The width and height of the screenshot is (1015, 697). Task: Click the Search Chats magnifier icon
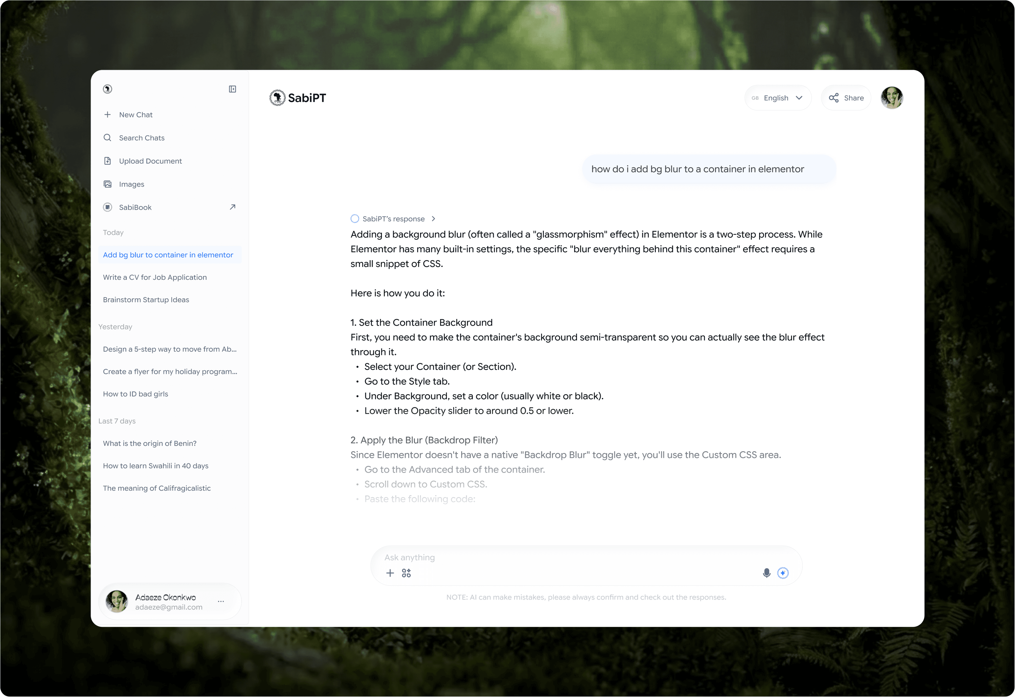pyautogui.click(x=107, y=138)
